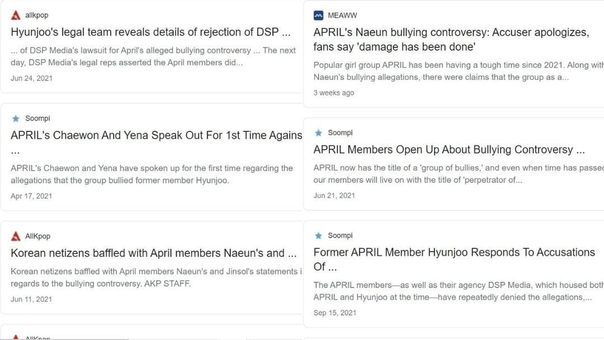Click the allkpop source name text
This screenshot has height=340, width=604.
(x=35, y=15)
